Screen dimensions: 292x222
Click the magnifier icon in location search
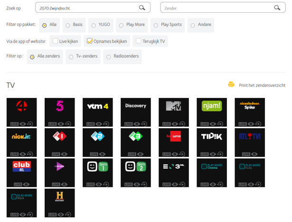[141, 8]
